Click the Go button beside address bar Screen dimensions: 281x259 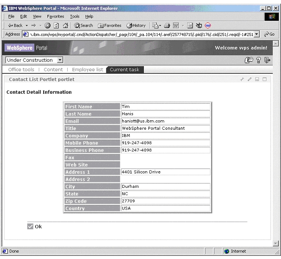269,34
